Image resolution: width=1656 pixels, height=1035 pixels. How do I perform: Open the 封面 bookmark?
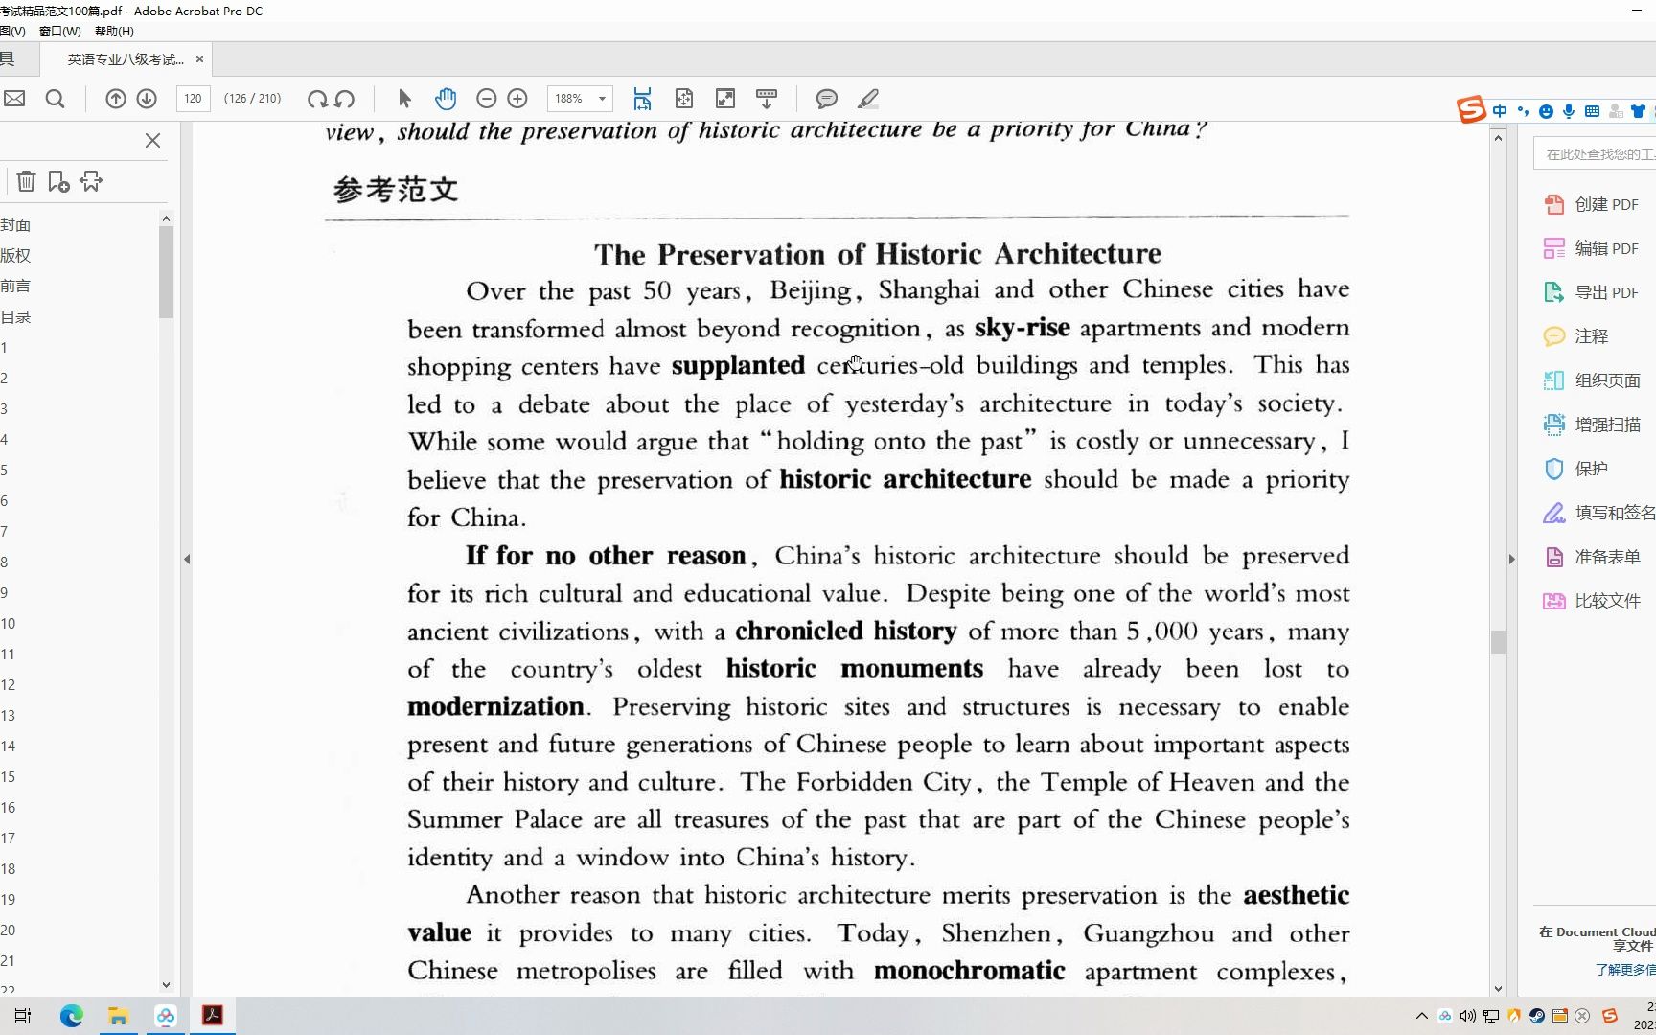[15, 224]
